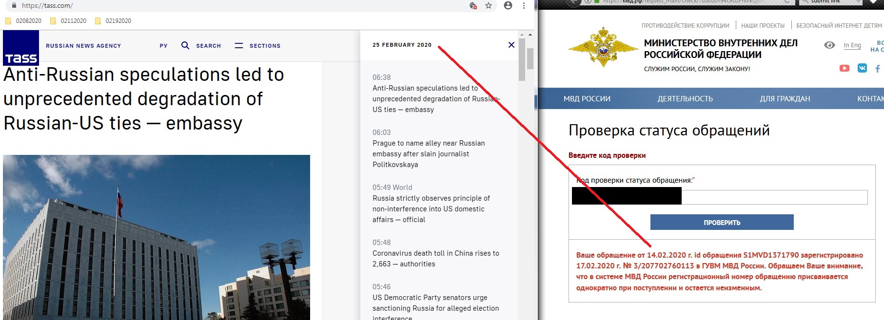The width and height of the screenshot is (884, 320).
Task: Toggle the visually impaired eye icon
Action: click(829, 45)
